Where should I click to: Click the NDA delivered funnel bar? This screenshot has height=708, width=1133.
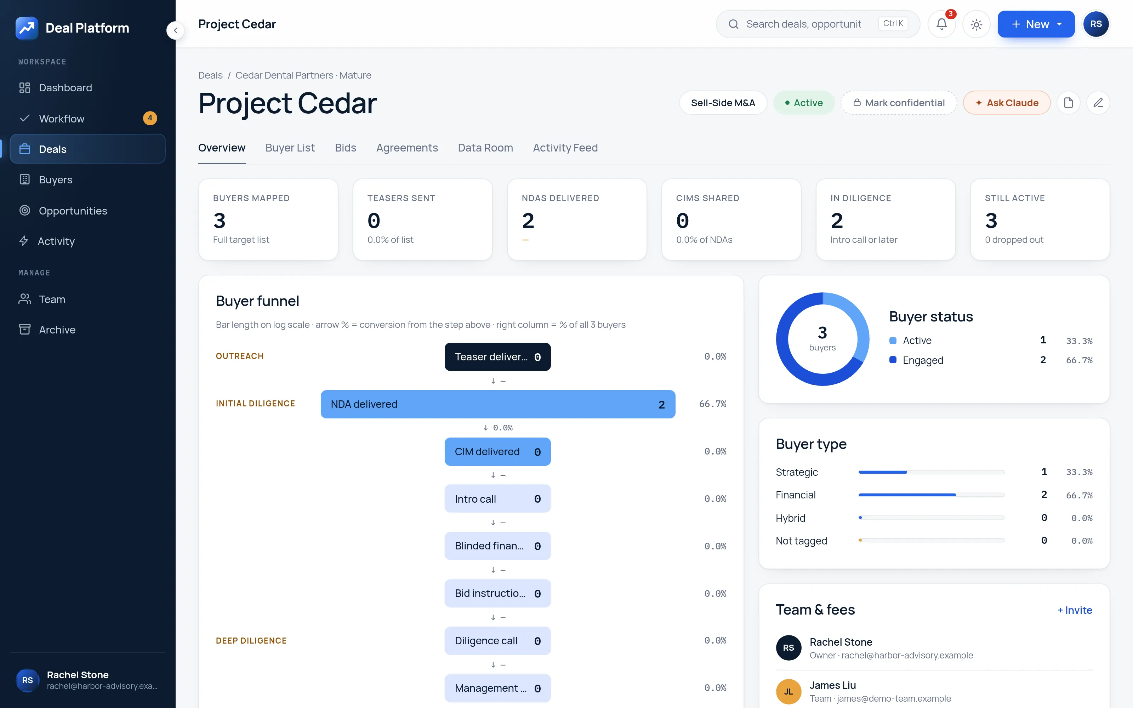[x=498, y=404]
